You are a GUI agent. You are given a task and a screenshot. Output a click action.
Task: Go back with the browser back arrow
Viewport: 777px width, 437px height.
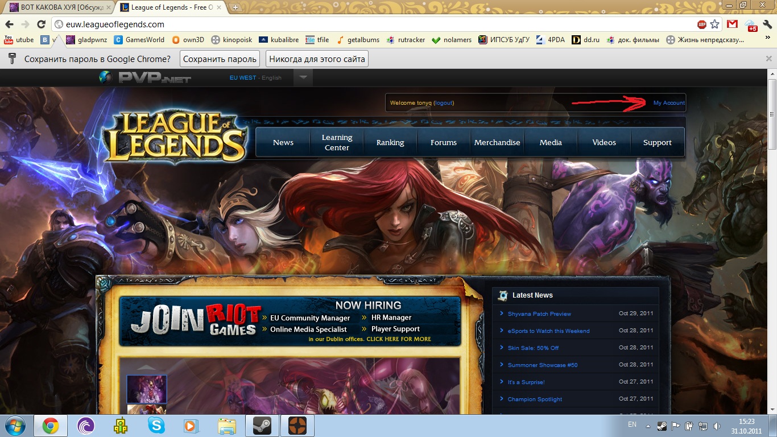click(x=9, y=24)
